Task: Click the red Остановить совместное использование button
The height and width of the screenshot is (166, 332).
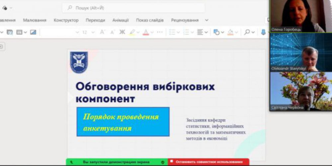Action: [208, 162]
